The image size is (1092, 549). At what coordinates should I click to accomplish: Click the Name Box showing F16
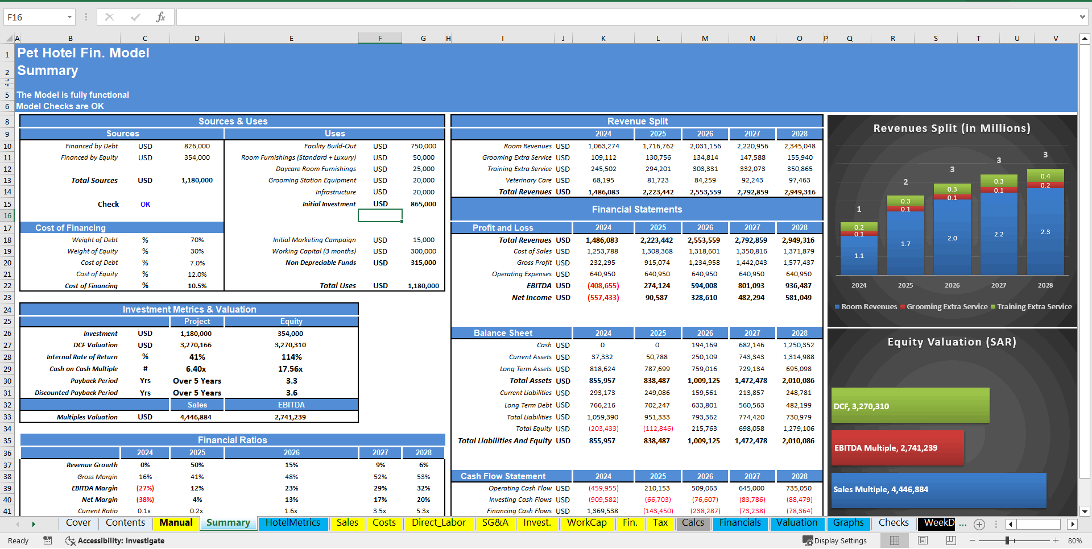pos(34,17)
